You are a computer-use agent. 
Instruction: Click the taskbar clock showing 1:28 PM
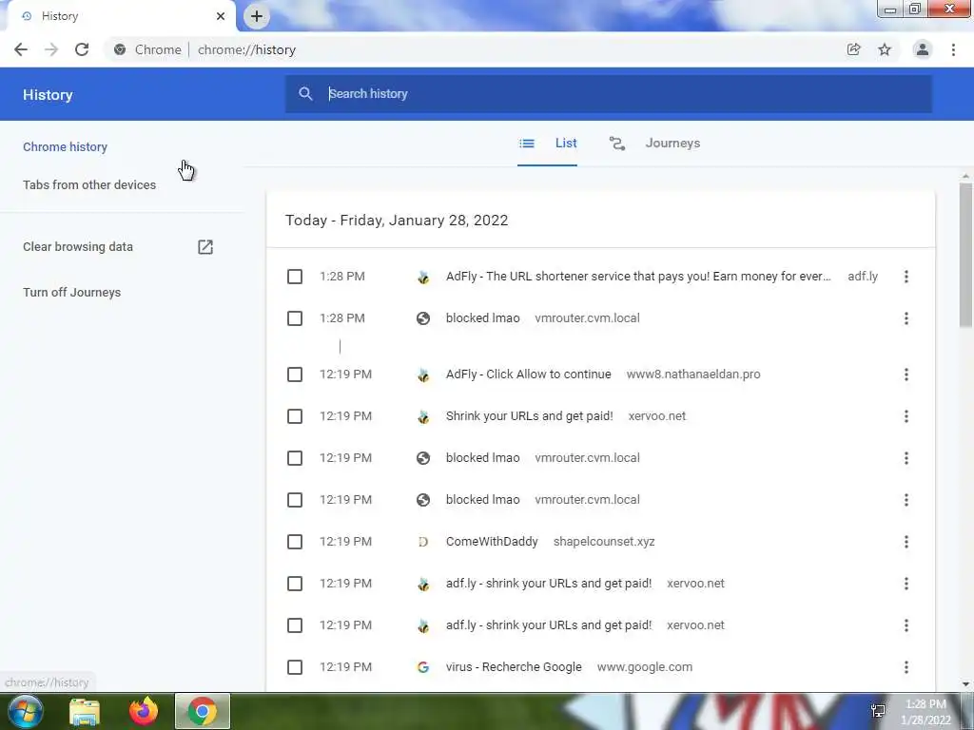click(x=925, y=704)
